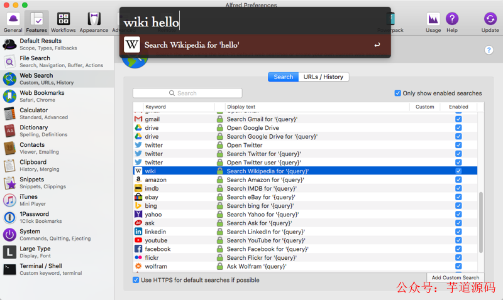
Task: Click the Wikipedia icon in Alfred result
Action: [132, 45]
